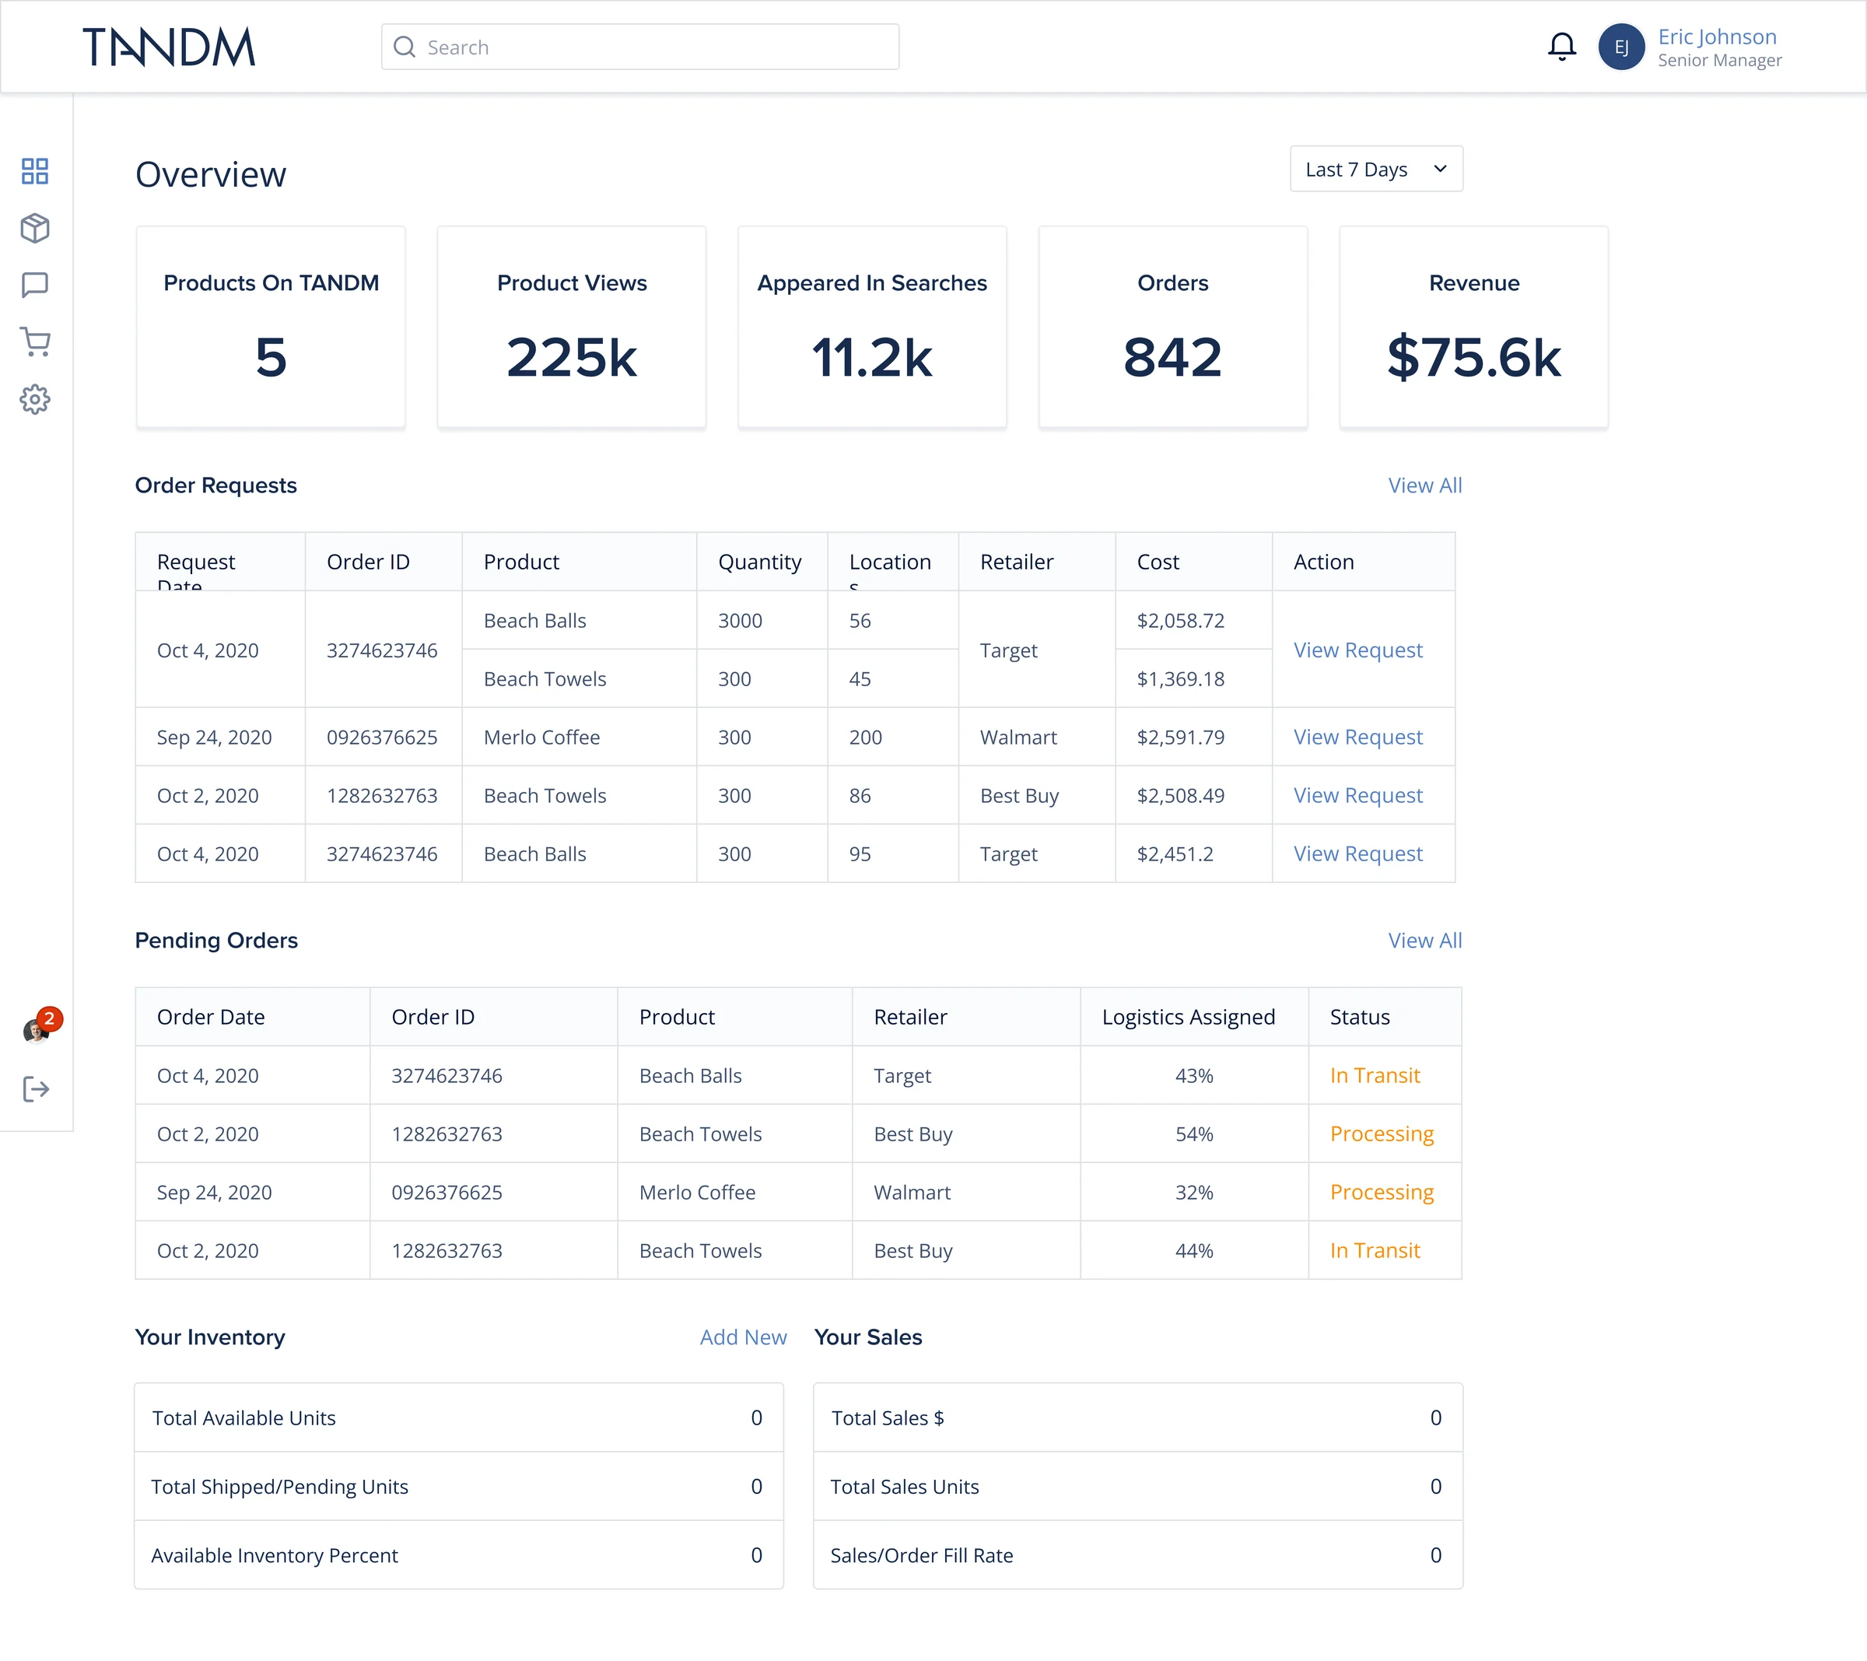Select the Products On TANDM card
This screenshot has width=1867, height=1661.
[x=271, y=327]
